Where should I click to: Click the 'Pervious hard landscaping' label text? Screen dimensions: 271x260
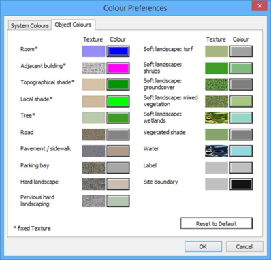(37, 201)
